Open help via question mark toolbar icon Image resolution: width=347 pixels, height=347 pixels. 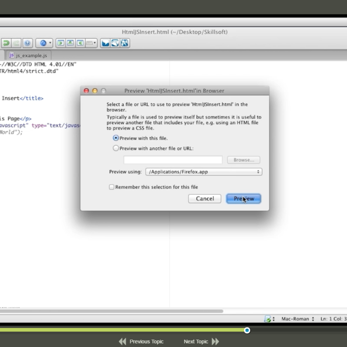[x=27, y=43]
